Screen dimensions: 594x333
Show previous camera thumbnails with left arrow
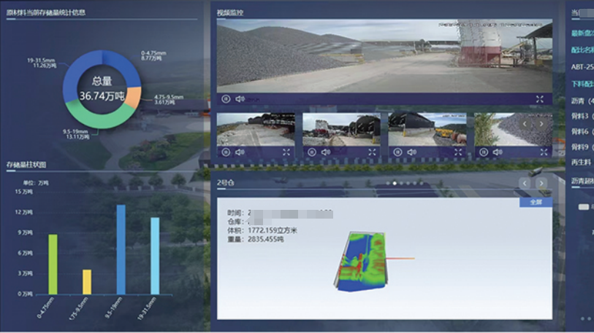(524, 124)
